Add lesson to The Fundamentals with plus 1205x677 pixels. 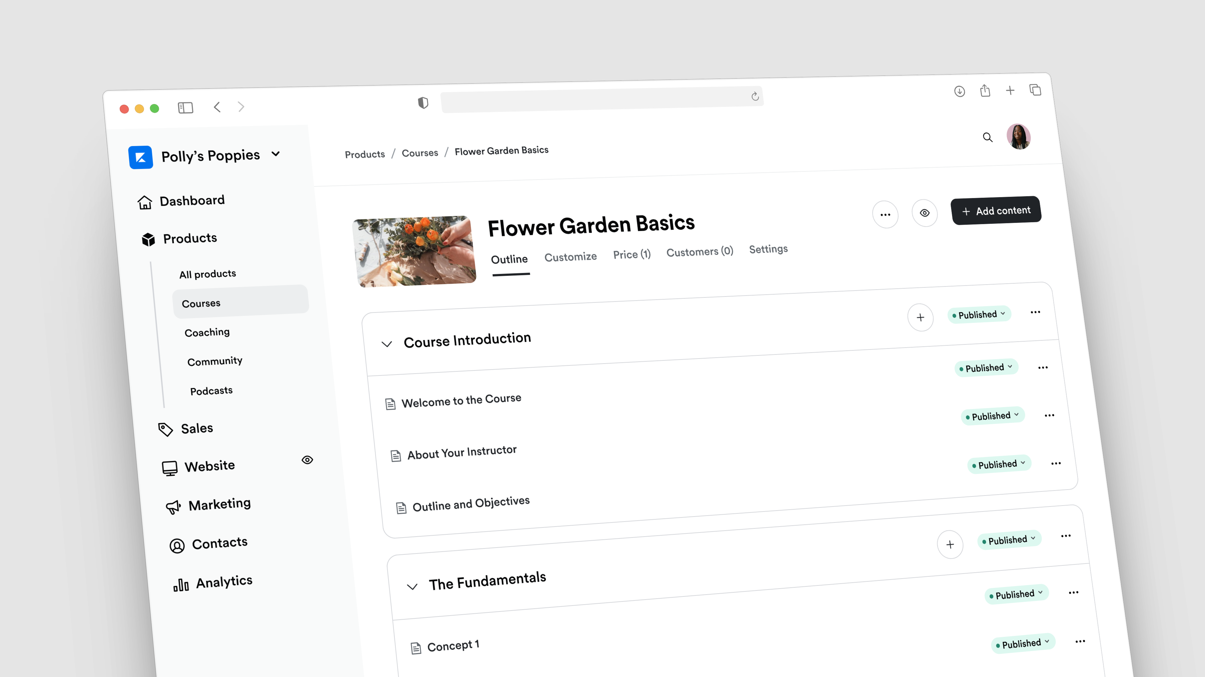[950, 544]
